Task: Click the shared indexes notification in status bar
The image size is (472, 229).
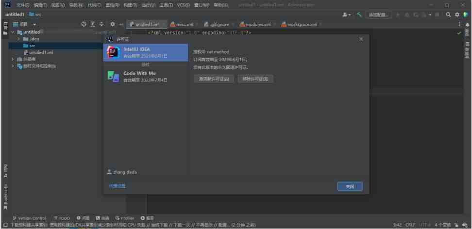Action: [134, 225]
